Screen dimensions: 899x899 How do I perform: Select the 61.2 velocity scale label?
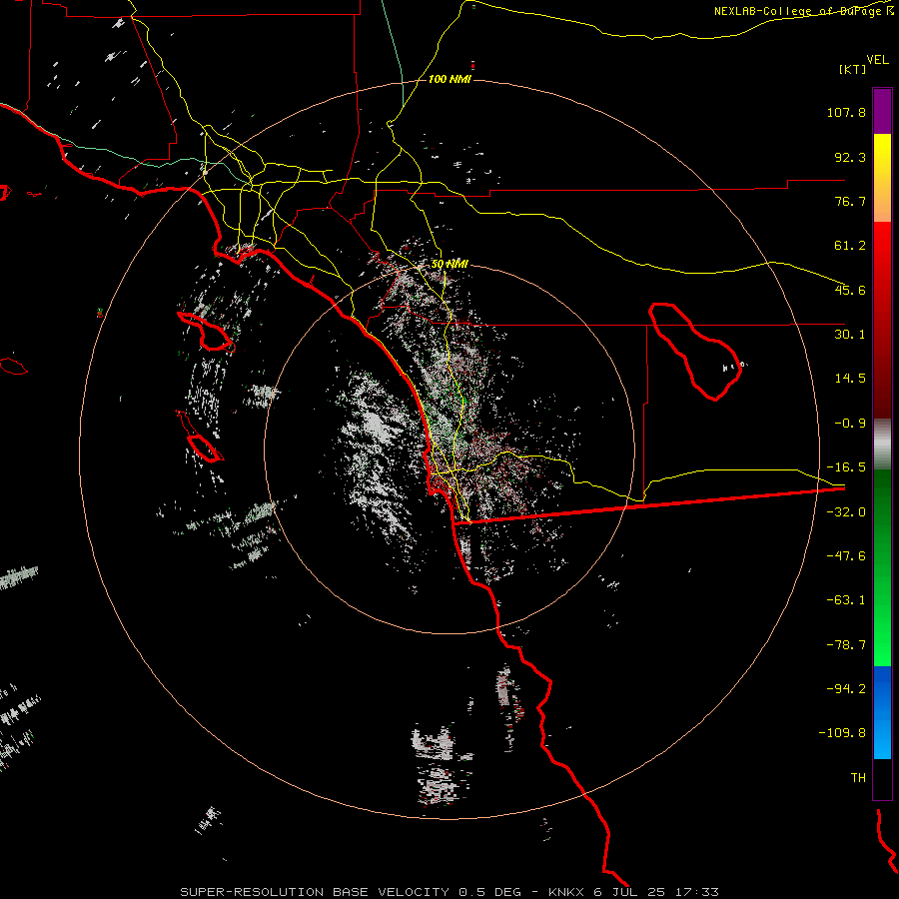850,246
